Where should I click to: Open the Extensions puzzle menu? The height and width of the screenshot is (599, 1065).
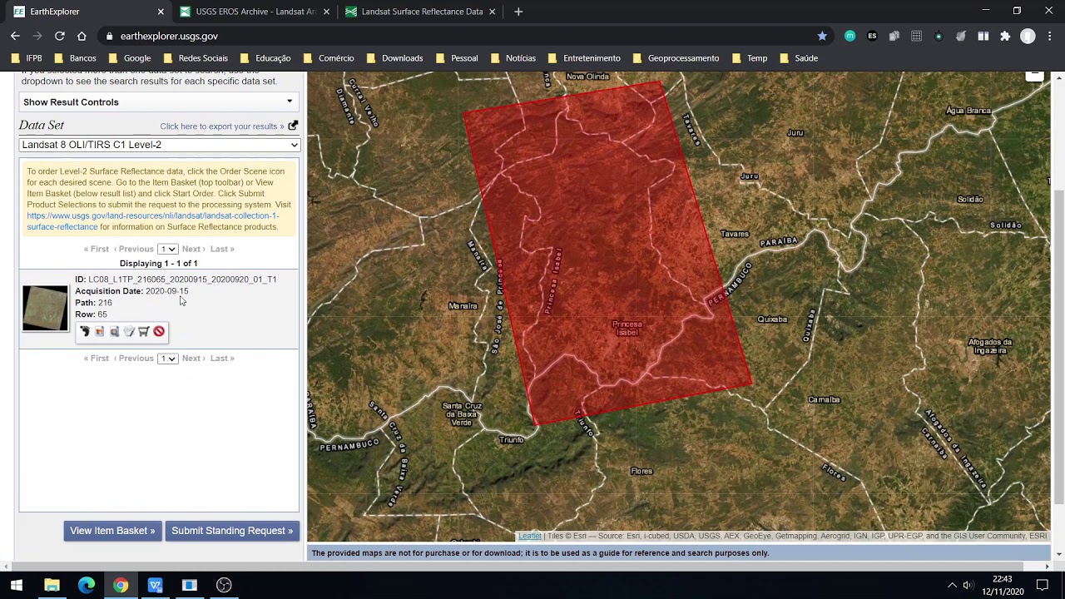[1005, 36]
